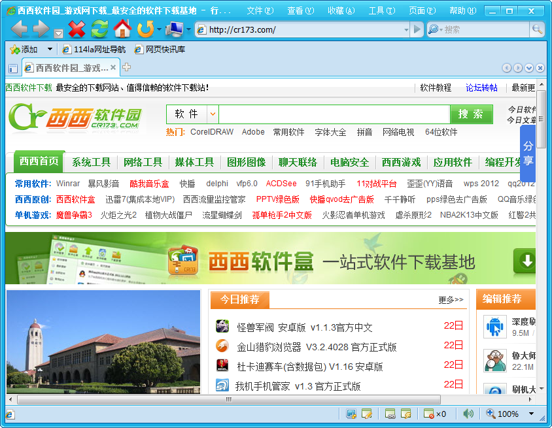Image resolution: width=552 pixels, height=428 pixels.
Task: Click the 我机手机管家 blue icon
Action: coord(222,385)
